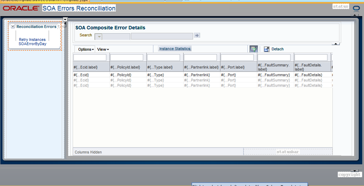Click the search go arrow icon

[x=197, y=35]
